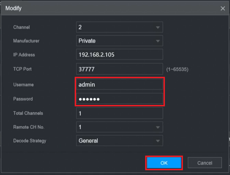The width and height of the screenshot is (230, 175).
Task: Close the Modify dialog with X
Action: point(223,8)
